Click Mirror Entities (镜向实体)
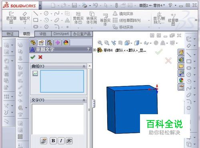 123,14
